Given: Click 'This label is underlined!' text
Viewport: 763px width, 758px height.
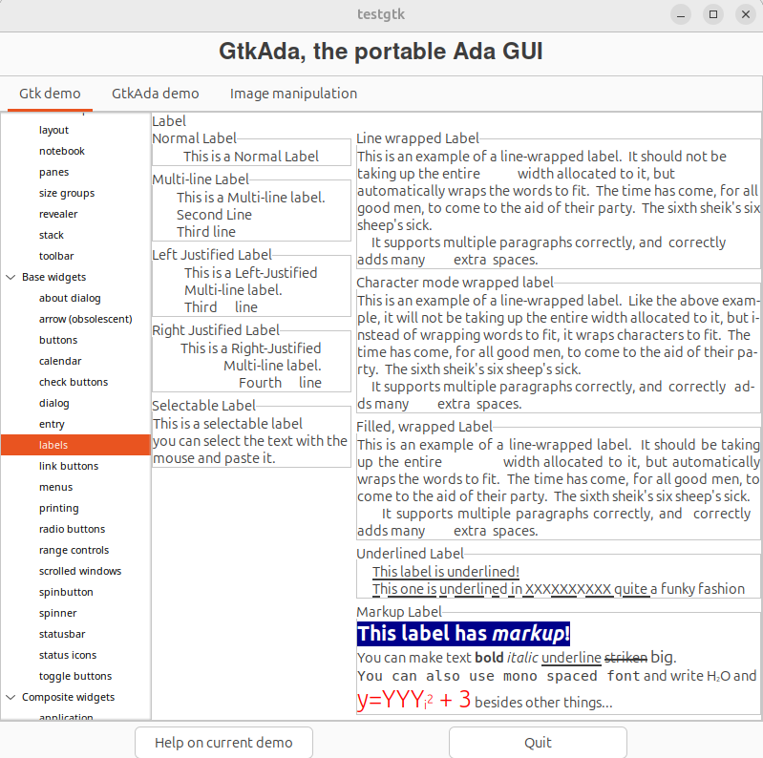Looking at the screenshot, I should [446, 571].
